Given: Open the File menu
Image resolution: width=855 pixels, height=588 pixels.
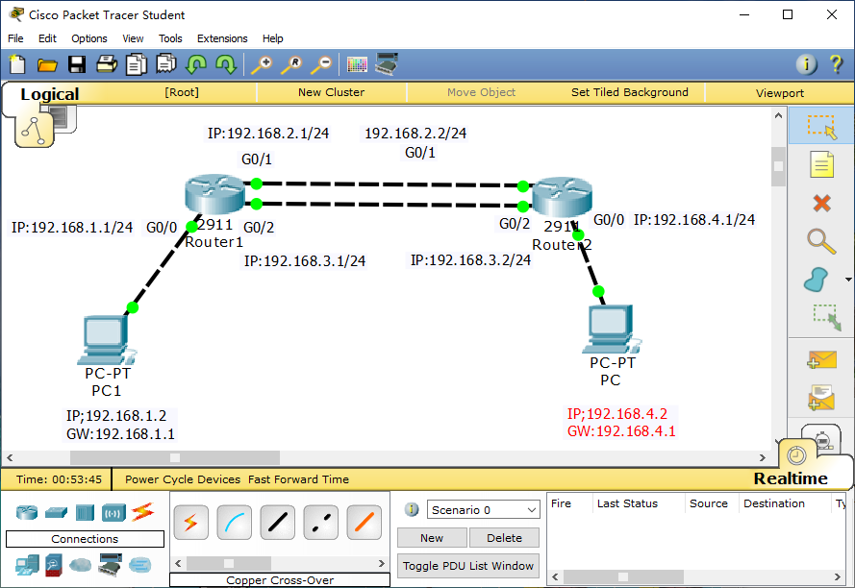Looking at the screenshot, I should click(x=15, y=38).
